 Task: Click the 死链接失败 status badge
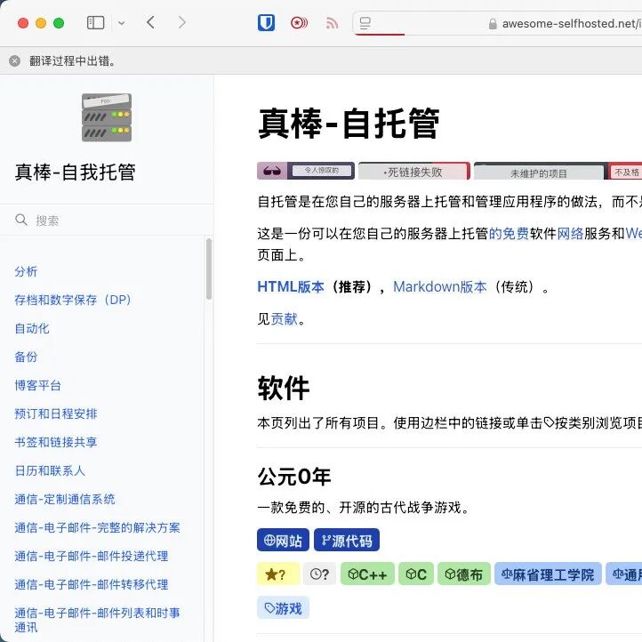coord(414,171)
